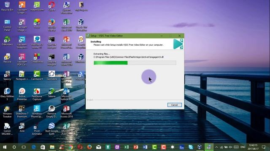The width and height of the screenshot is (270, 151).
Task: Select the Glary Utilities 5 shortcut
Action: pos(7,94)
